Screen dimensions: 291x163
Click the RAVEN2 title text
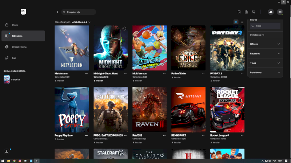pyautogui.click(x=137, y=135)
